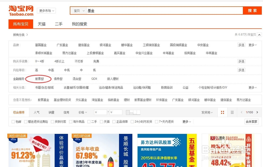Expand 更多 in related categories row
This screenshot has height=167, width=263.
coord(252,88)
